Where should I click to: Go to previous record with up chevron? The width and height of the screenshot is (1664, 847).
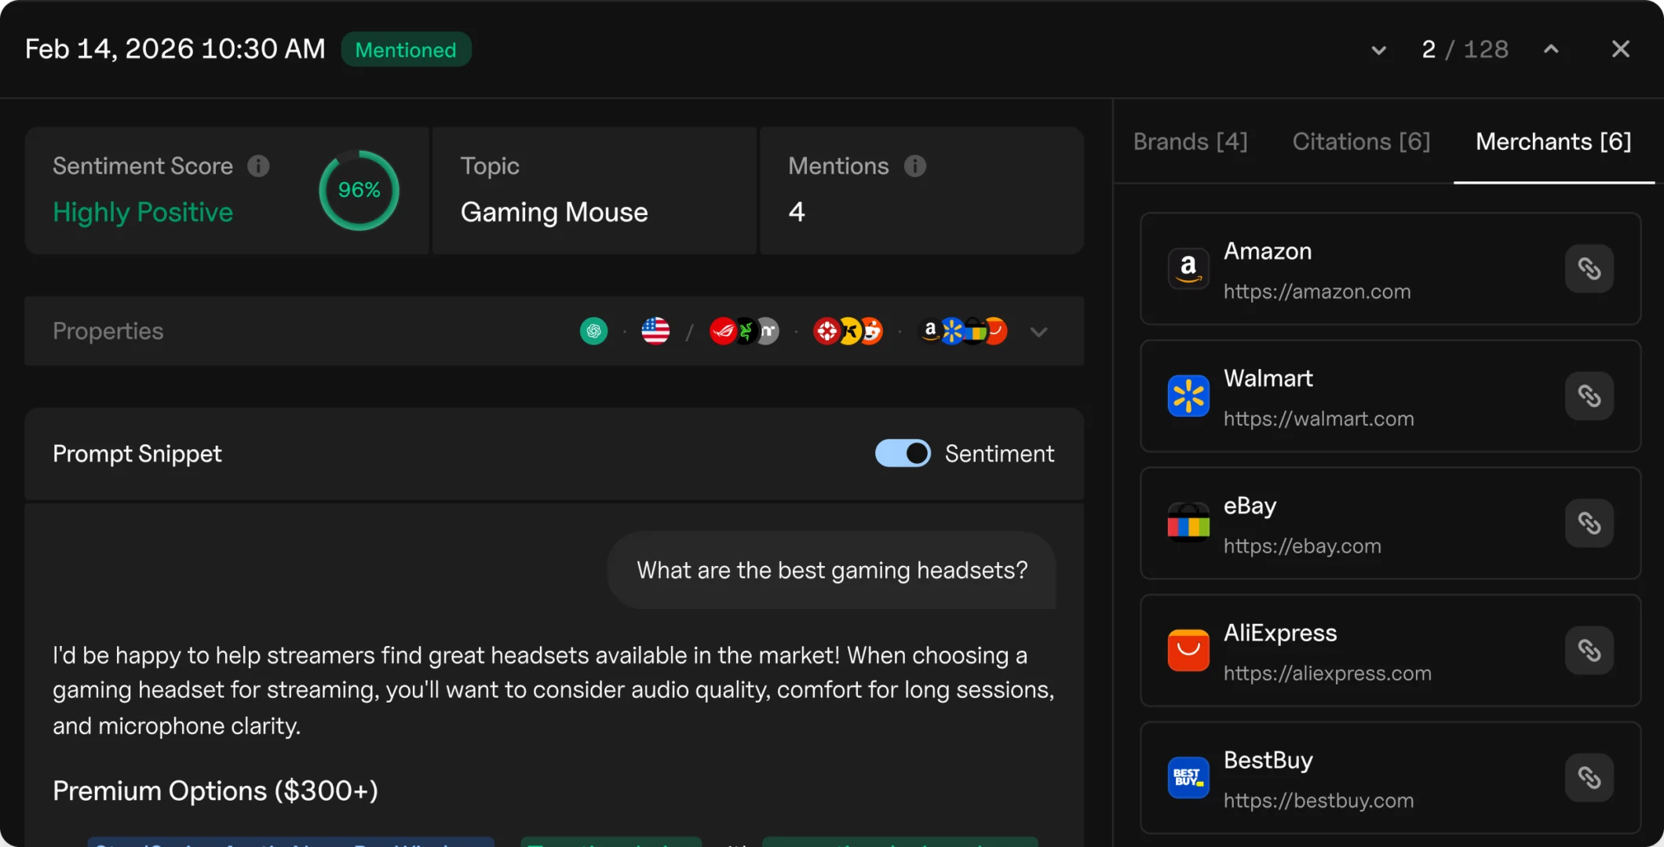(1551, 49)
